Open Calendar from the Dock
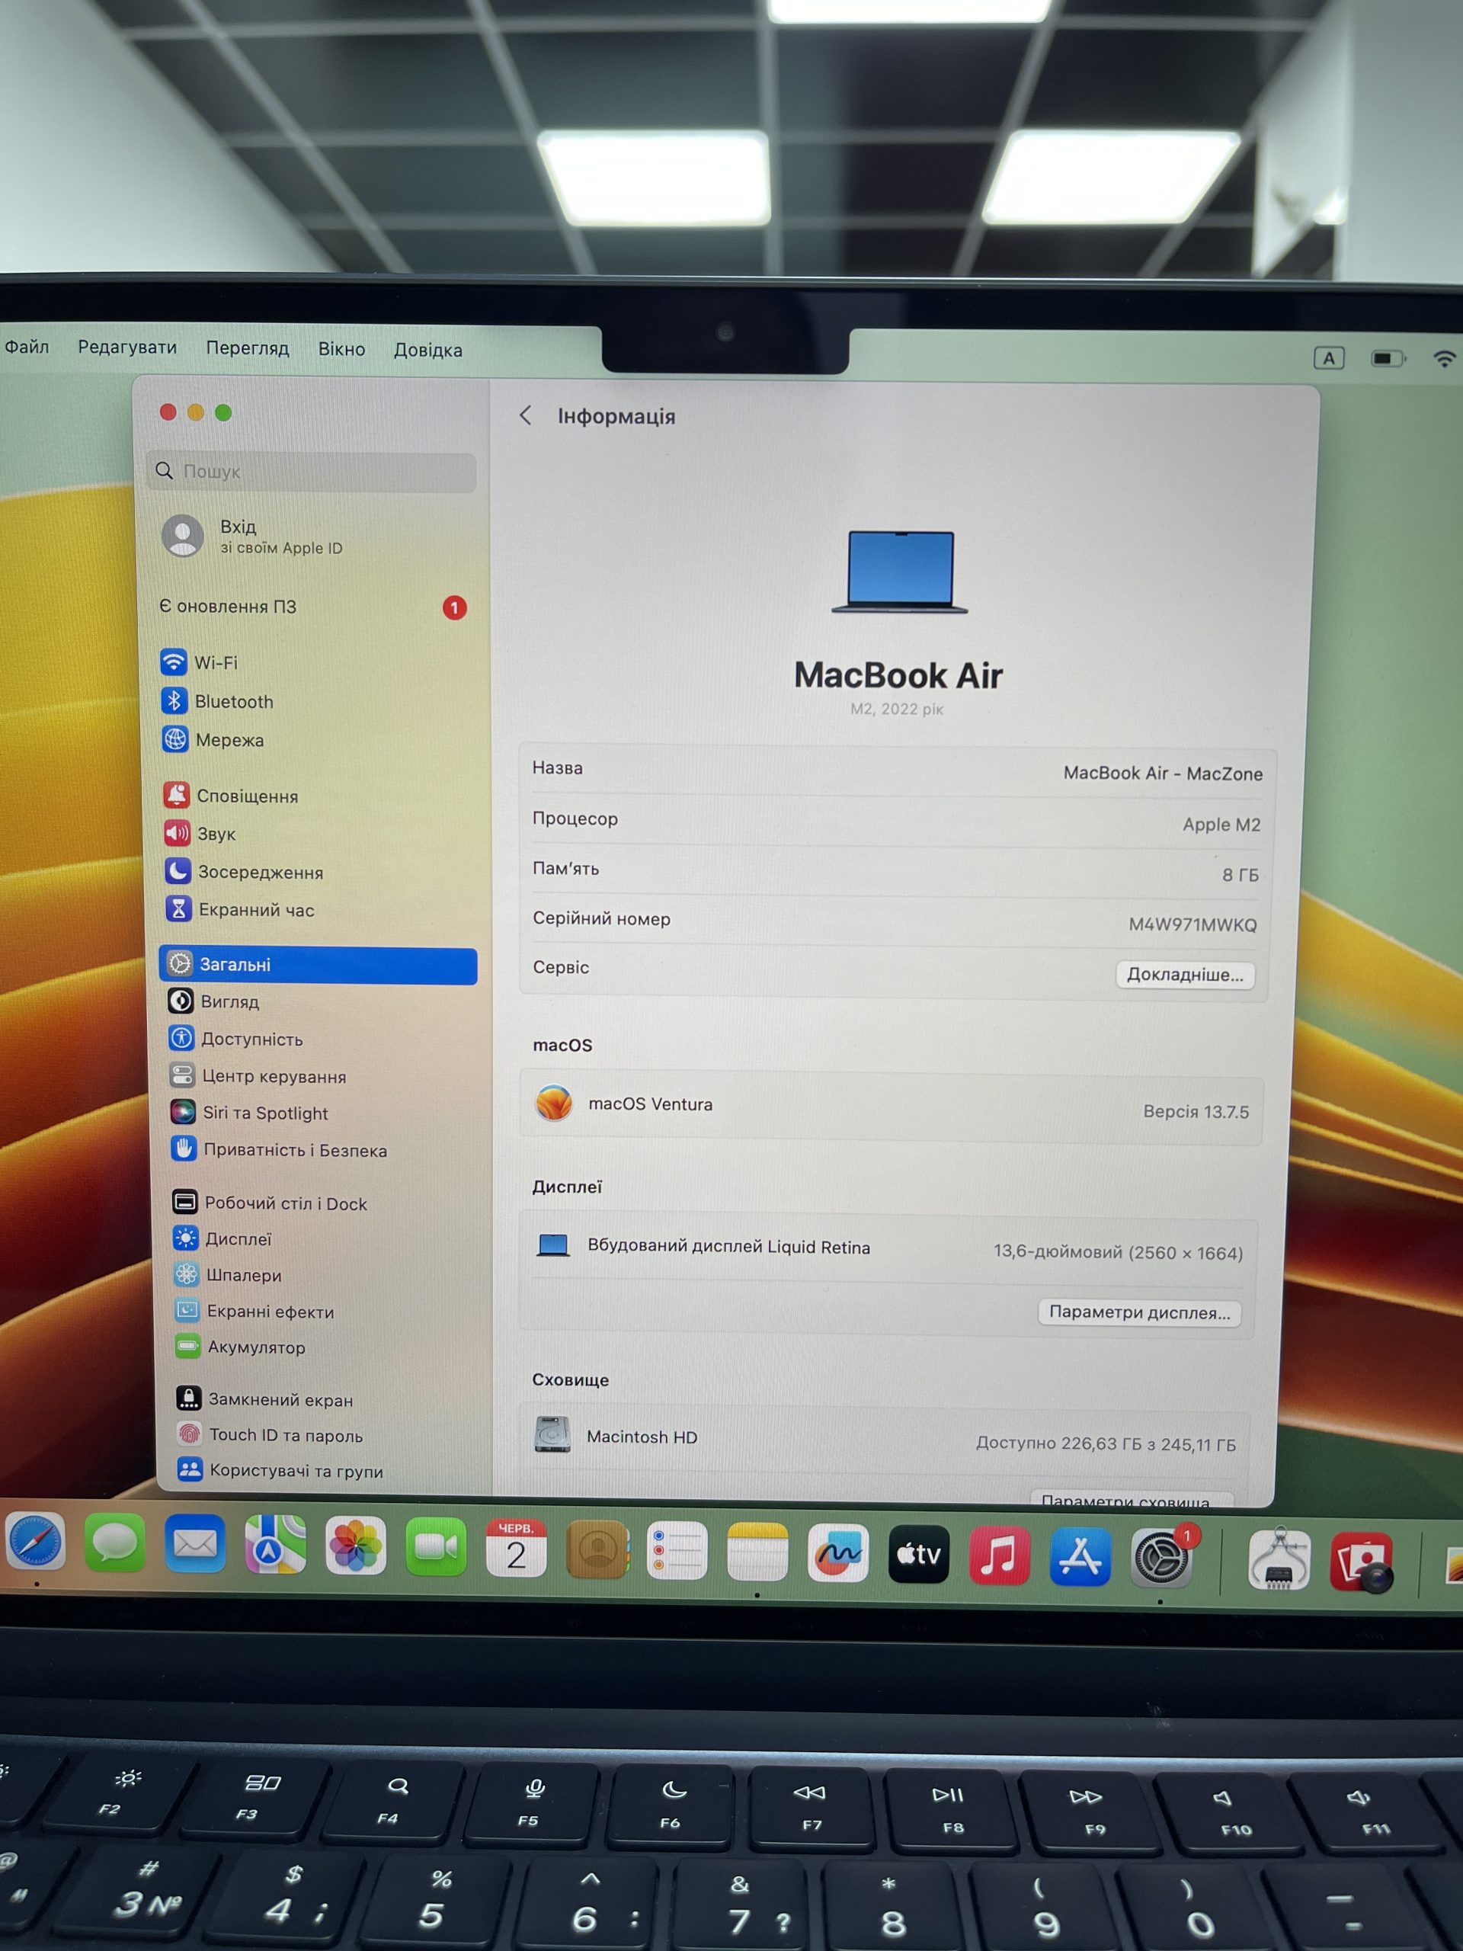 click(516, 1548)
